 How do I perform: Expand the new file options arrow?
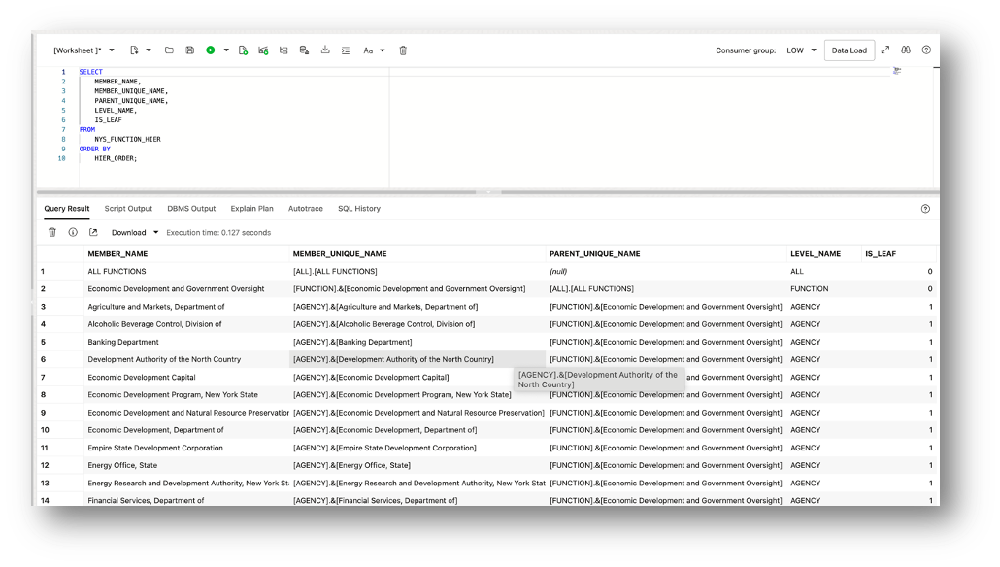149,50
